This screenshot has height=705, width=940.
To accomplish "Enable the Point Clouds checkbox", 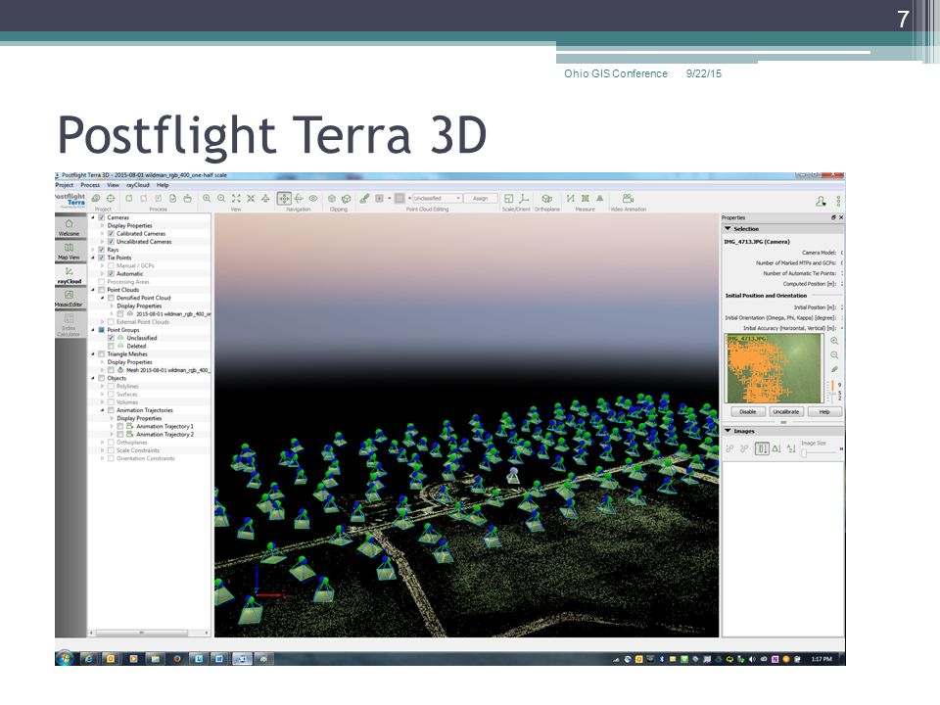I will coord(101,290).
